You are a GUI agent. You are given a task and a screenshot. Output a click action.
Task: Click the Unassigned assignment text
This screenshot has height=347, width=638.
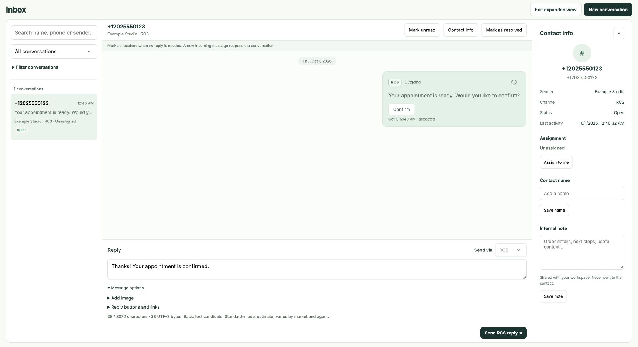(552, 148)
